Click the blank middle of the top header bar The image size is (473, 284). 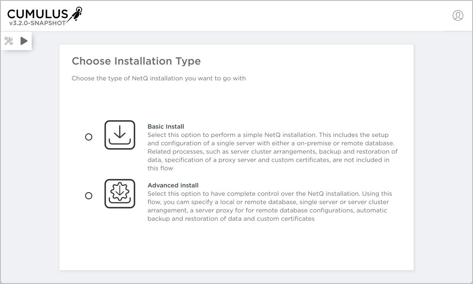tap(263, 16)
